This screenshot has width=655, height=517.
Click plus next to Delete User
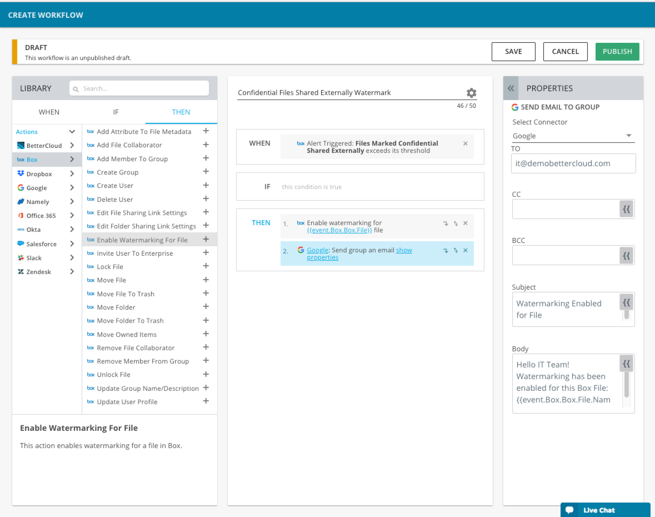(x=206, y=198)
